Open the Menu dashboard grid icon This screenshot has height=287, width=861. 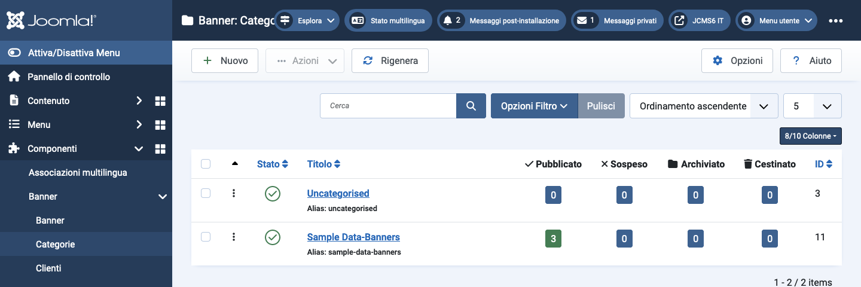[x=160, y=125]
